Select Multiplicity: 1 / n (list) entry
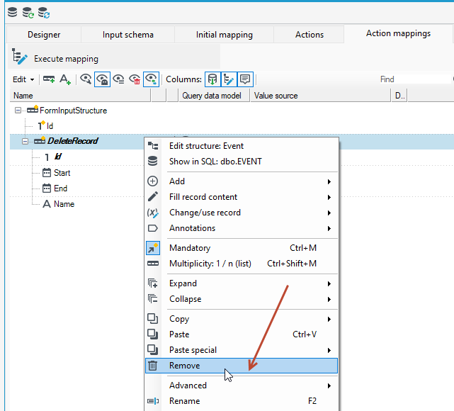Image resolution: width=454 pixels, height=411 pixels. click(x=242, y=264)
